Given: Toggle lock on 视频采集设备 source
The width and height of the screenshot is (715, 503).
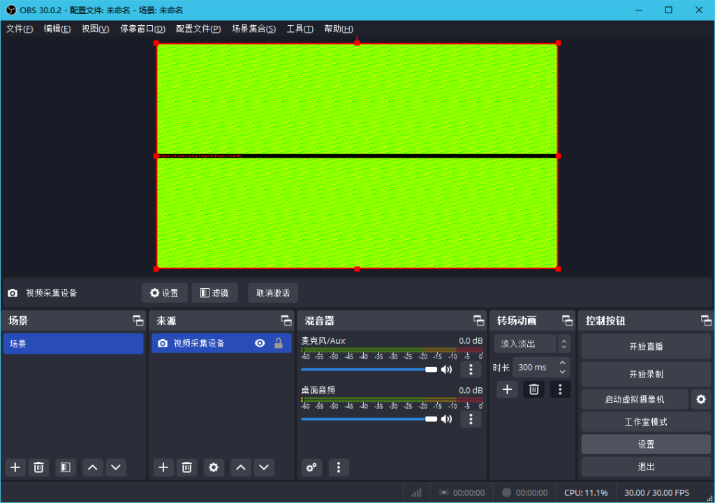Looking at the screenshot, I should tap(279, 343).
